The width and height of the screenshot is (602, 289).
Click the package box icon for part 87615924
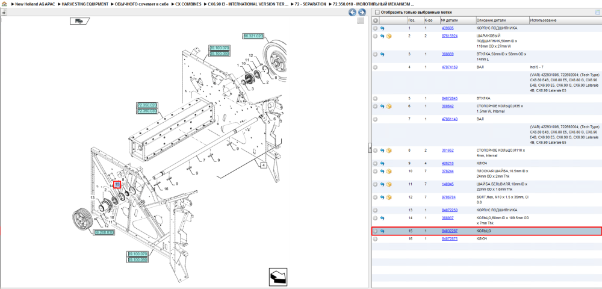389,36
